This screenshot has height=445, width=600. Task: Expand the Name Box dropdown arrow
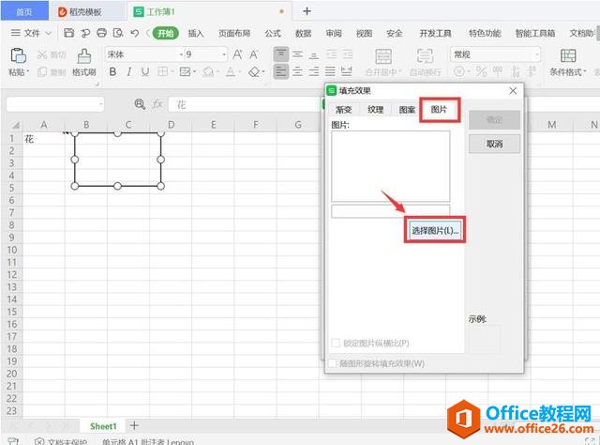[100, 104]
